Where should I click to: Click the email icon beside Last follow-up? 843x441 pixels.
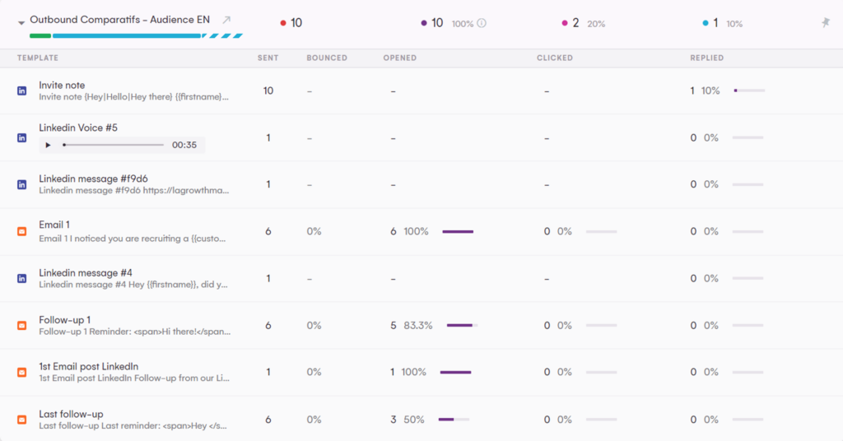pyautogui.click(x=22, y=420)
